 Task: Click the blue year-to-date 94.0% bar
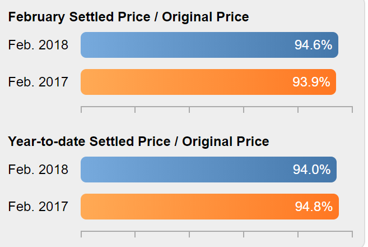pos(208,170)
